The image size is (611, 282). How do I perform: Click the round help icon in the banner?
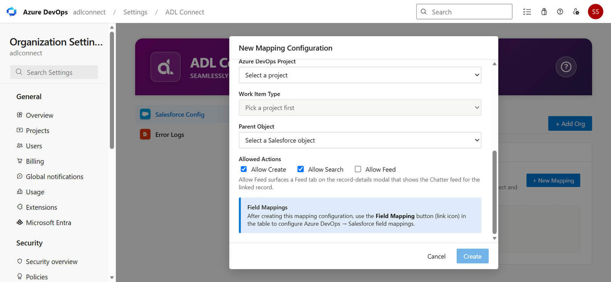pos(566,67)
